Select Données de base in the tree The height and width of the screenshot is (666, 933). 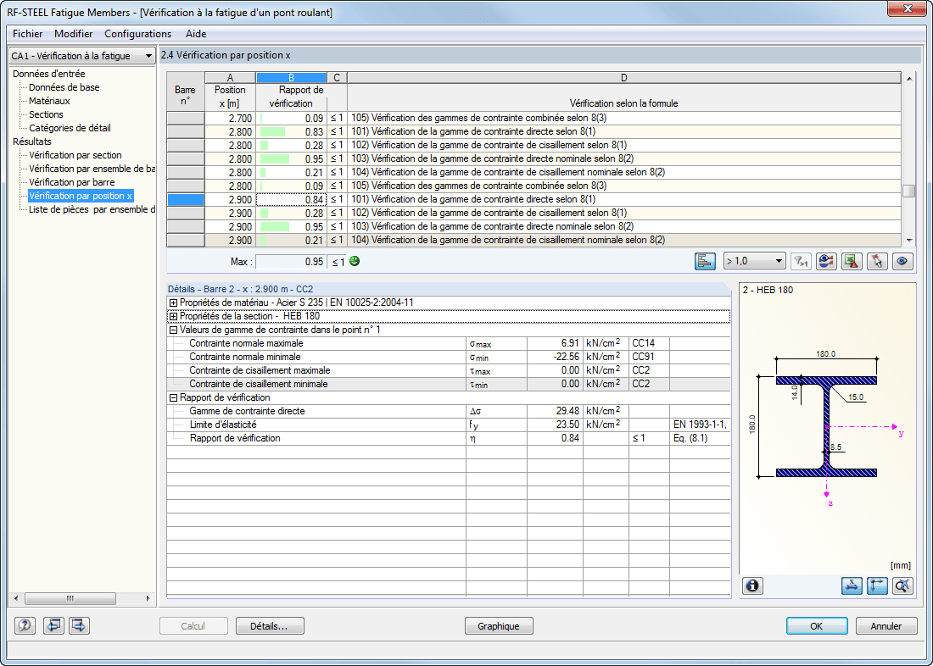(x=64, y=87)
